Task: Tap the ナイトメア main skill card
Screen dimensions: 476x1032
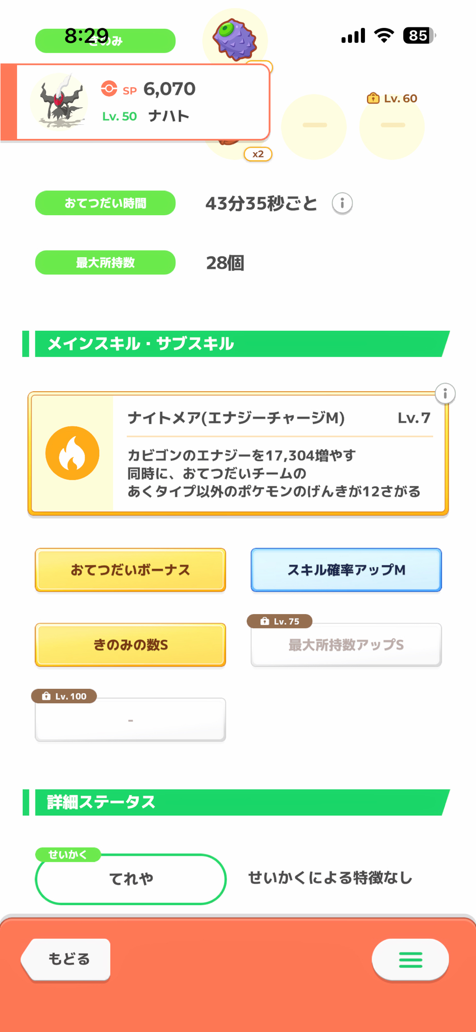Action: (x=279, y=454)
